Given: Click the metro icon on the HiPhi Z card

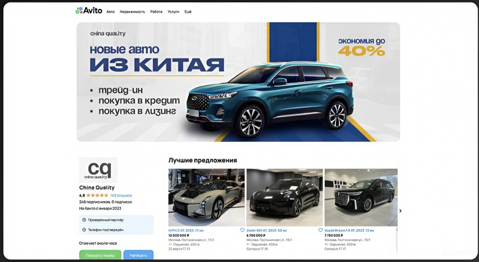Looking at the screenshot, I should tap(170, 244).
